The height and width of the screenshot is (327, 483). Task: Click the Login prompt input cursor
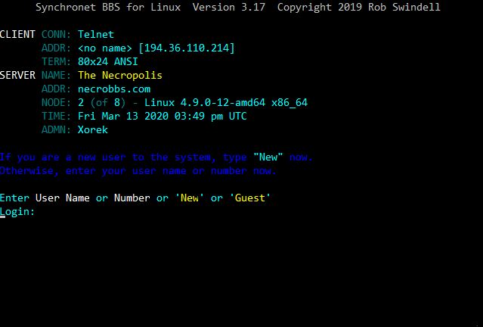click(3, 217)
